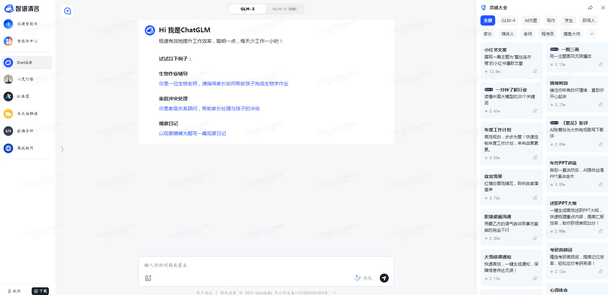Click edit icon on 小红书文案 card

pos(535,71)
